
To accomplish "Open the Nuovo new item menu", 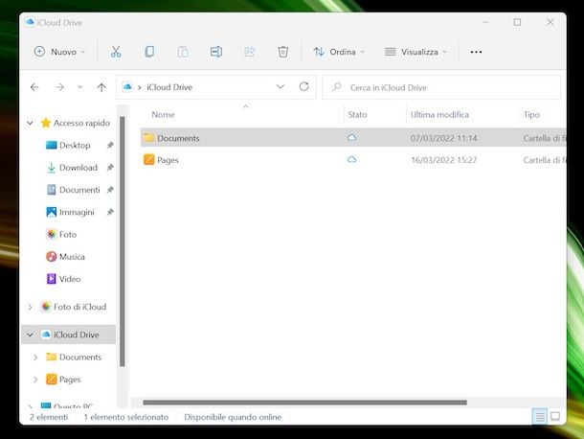I will [x=59, y=52].
